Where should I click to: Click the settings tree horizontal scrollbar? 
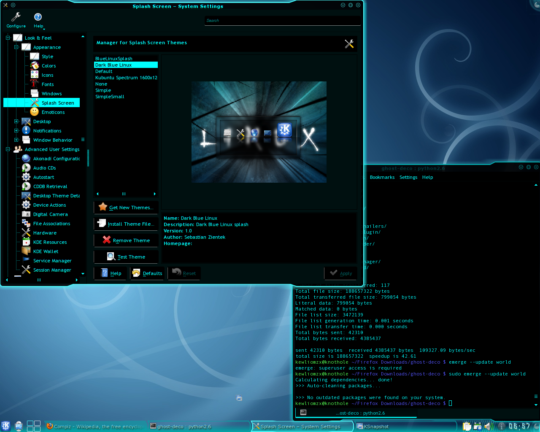coord(42,280)
